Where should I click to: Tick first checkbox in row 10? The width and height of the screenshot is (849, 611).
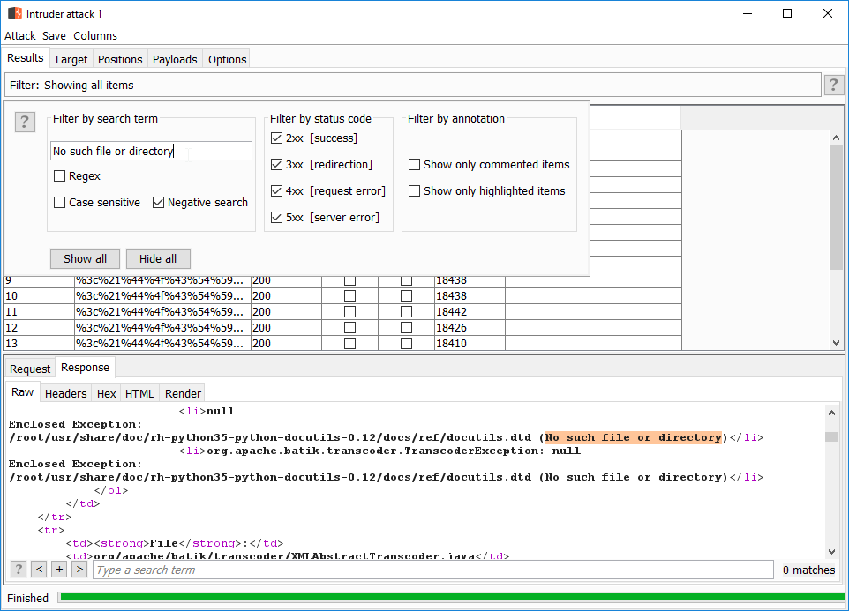pyautogui.click(x=349, y=295)
